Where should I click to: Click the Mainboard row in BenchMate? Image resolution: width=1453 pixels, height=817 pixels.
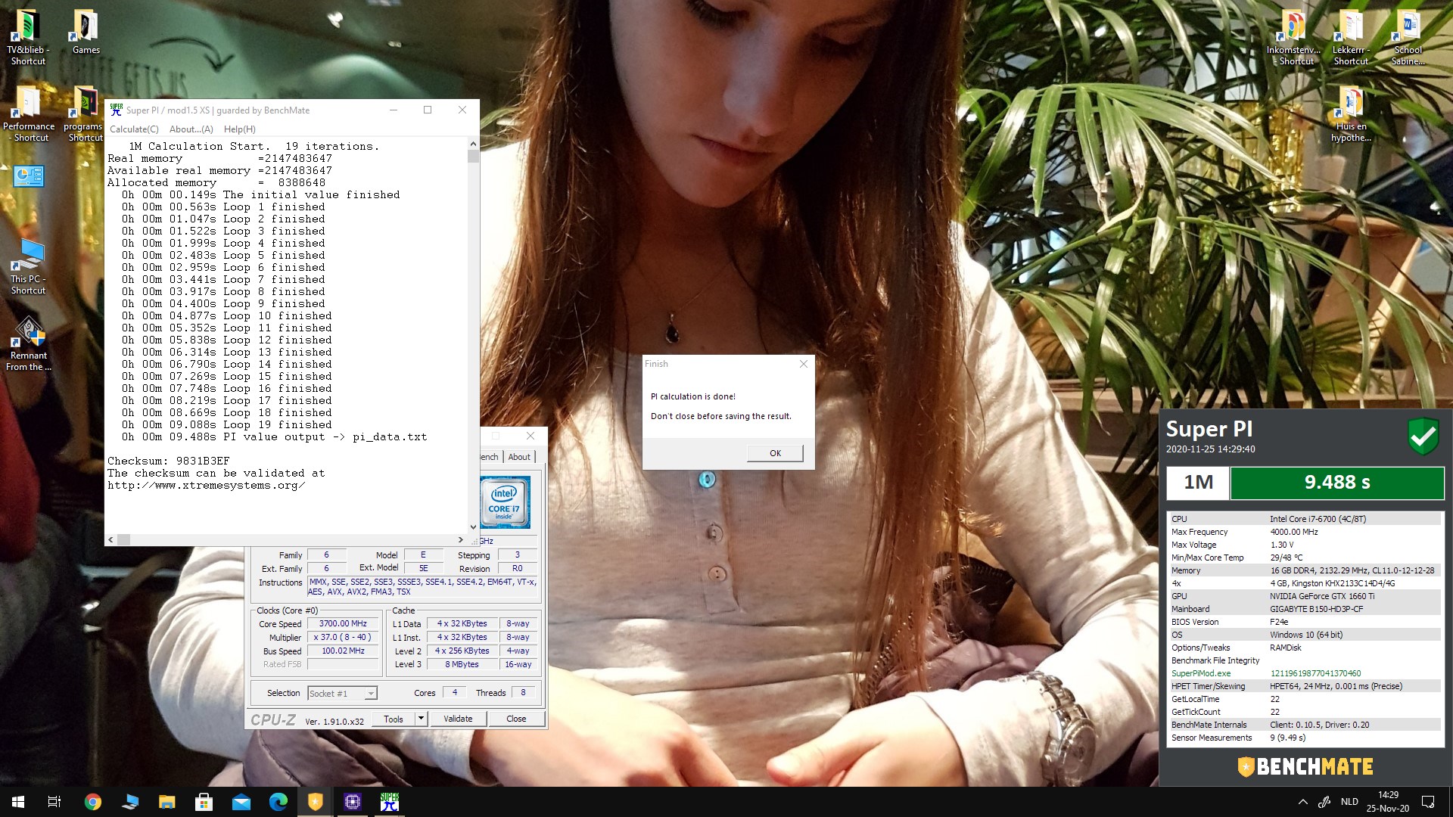pos(1305,609)
